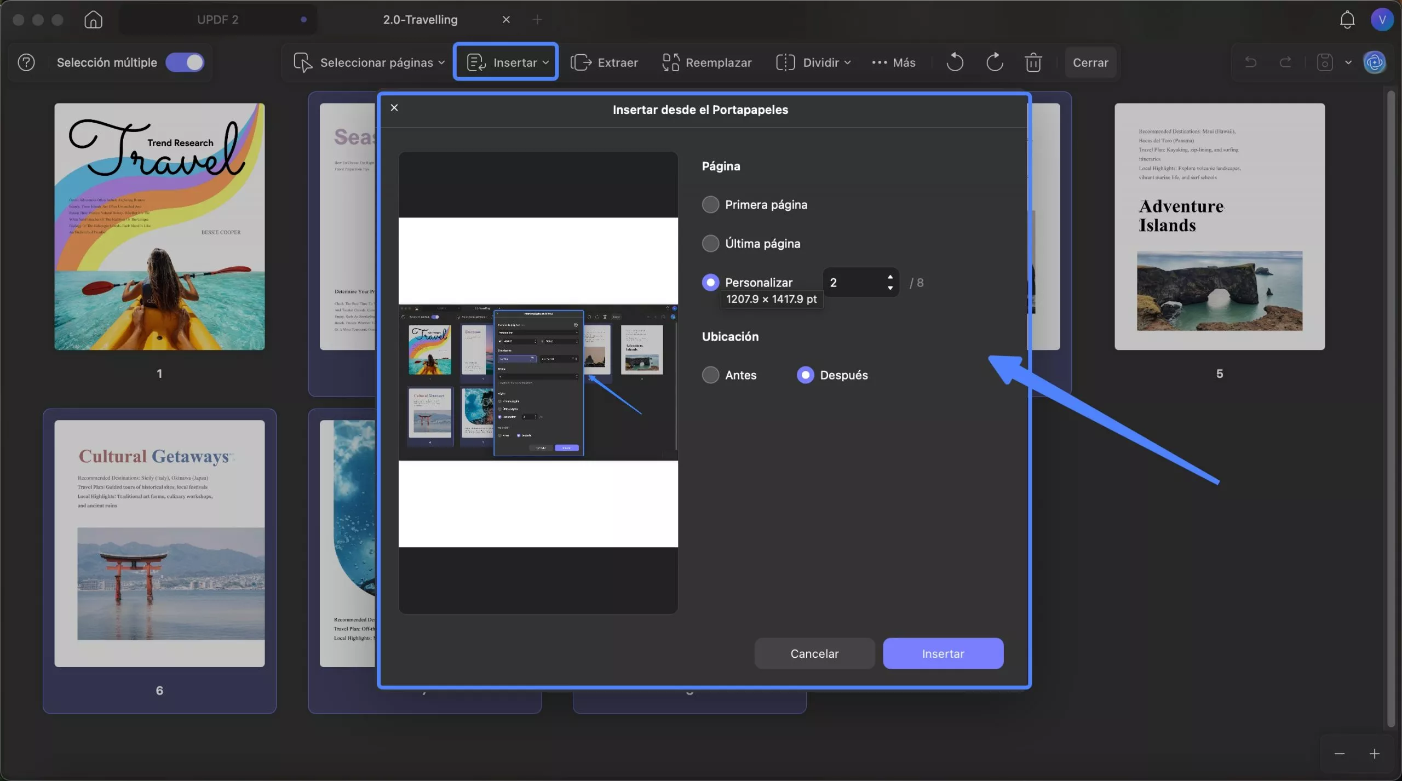The height and width of the screenshot is (781, 1402).
Task: Switch to the 2.0-Travelling tab
Action: [420, 20]
